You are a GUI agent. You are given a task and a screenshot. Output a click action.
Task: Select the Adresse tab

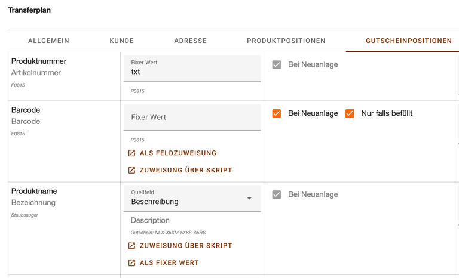190,41
